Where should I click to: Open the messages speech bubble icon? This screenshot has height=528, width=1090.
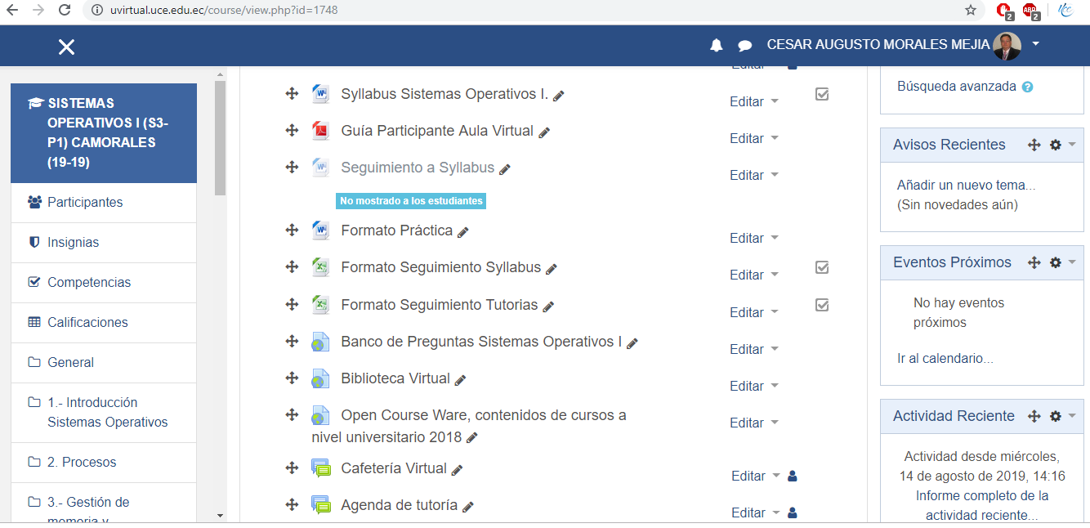(x=744, y=45)
